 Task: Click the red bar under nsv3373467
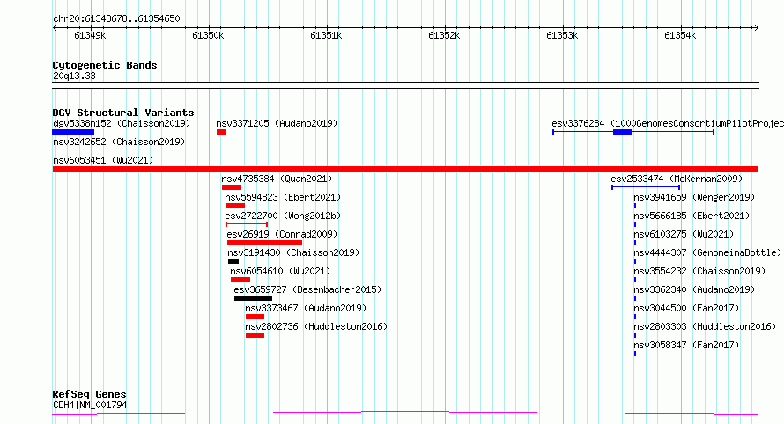click(x=255, y=317)
